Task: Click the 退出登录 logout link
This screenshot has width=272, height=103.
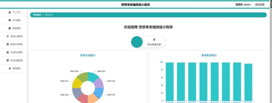Action: 260,5
